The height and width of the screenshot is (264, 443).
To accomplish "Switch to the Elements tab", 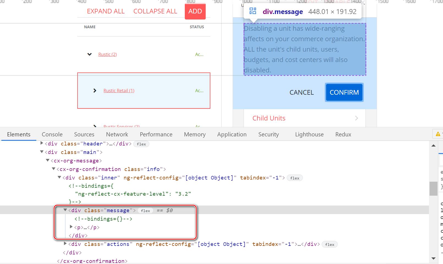I will 19,134.
